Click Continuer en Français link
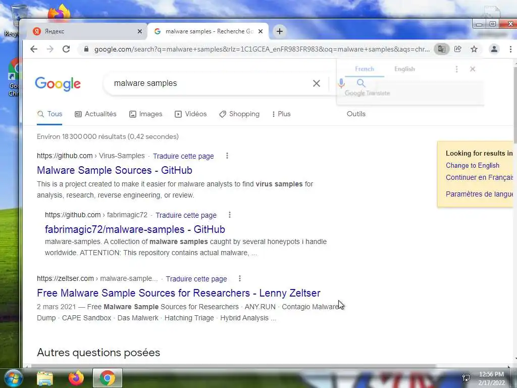This screenshot has height=388, width=517. point(480,177)
